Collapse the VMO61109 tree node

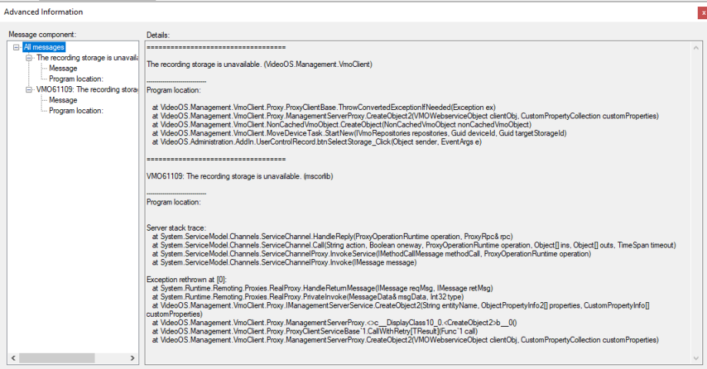(x=29, y=89)
